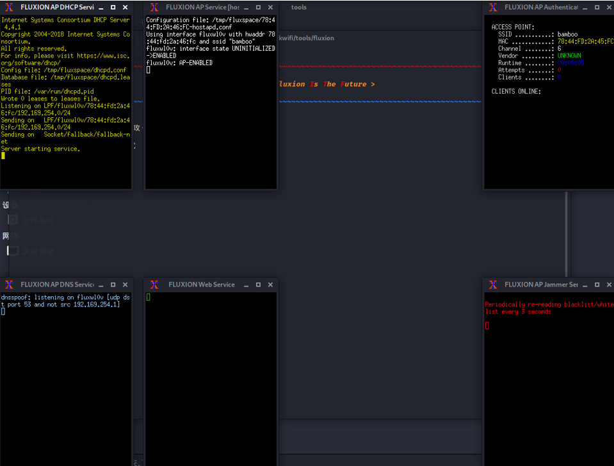The image size is (614, 466).
Task: Click the 'Attempts' row label in Authenticator
Action: (511, 70)
